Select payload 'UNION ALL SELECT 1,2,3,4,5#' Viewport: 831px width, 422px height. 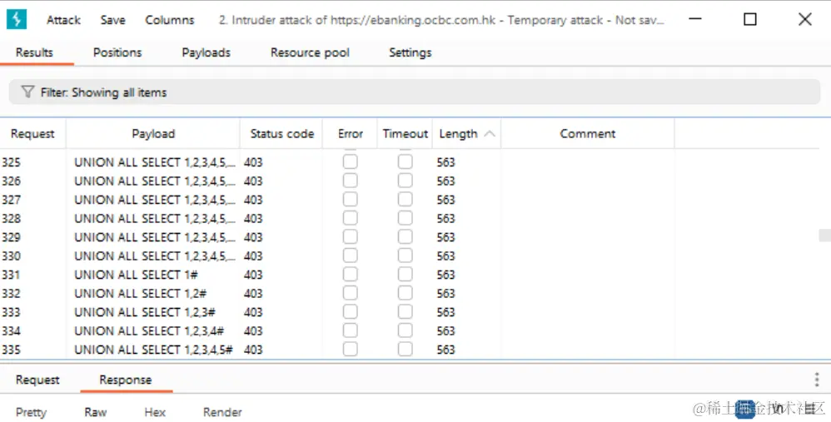153,350
